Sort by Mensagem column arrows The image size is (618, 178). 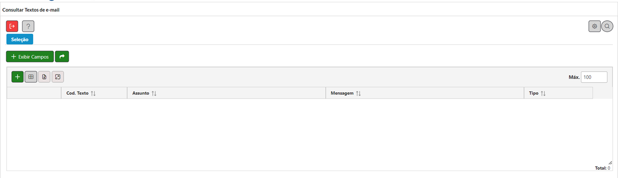(358, 94)
